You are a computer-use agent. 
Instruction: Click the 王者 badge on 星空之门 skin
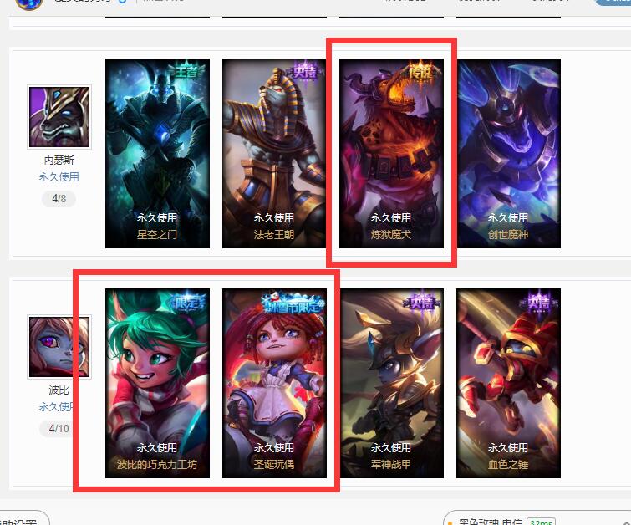186,71
